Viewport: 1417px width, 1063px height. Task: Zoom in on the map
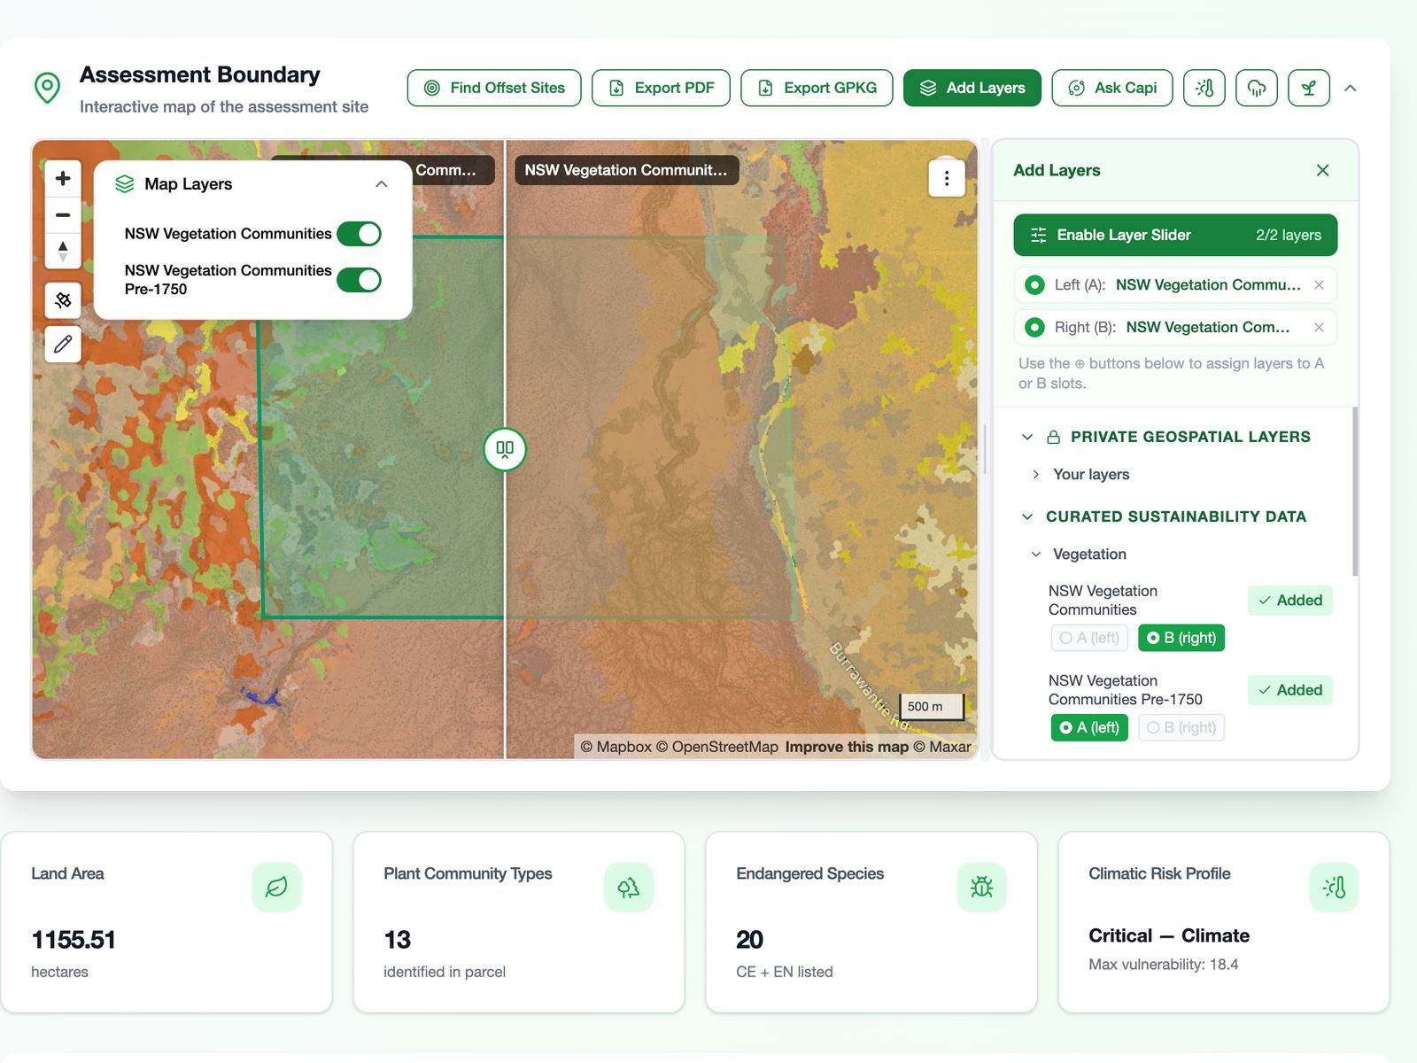[x=63, y=178]
